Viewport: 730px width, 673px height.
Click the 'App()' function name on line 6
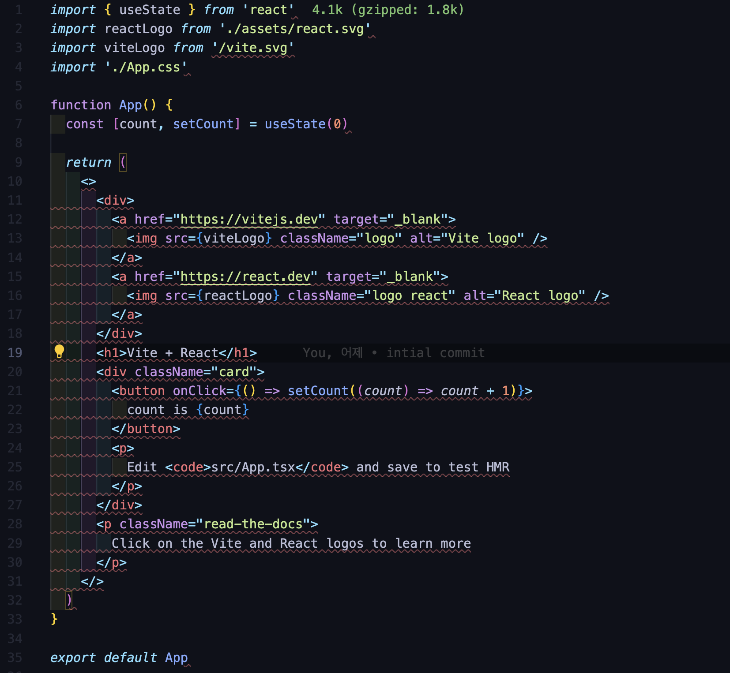pyautogui.click(x=138, y=105)
